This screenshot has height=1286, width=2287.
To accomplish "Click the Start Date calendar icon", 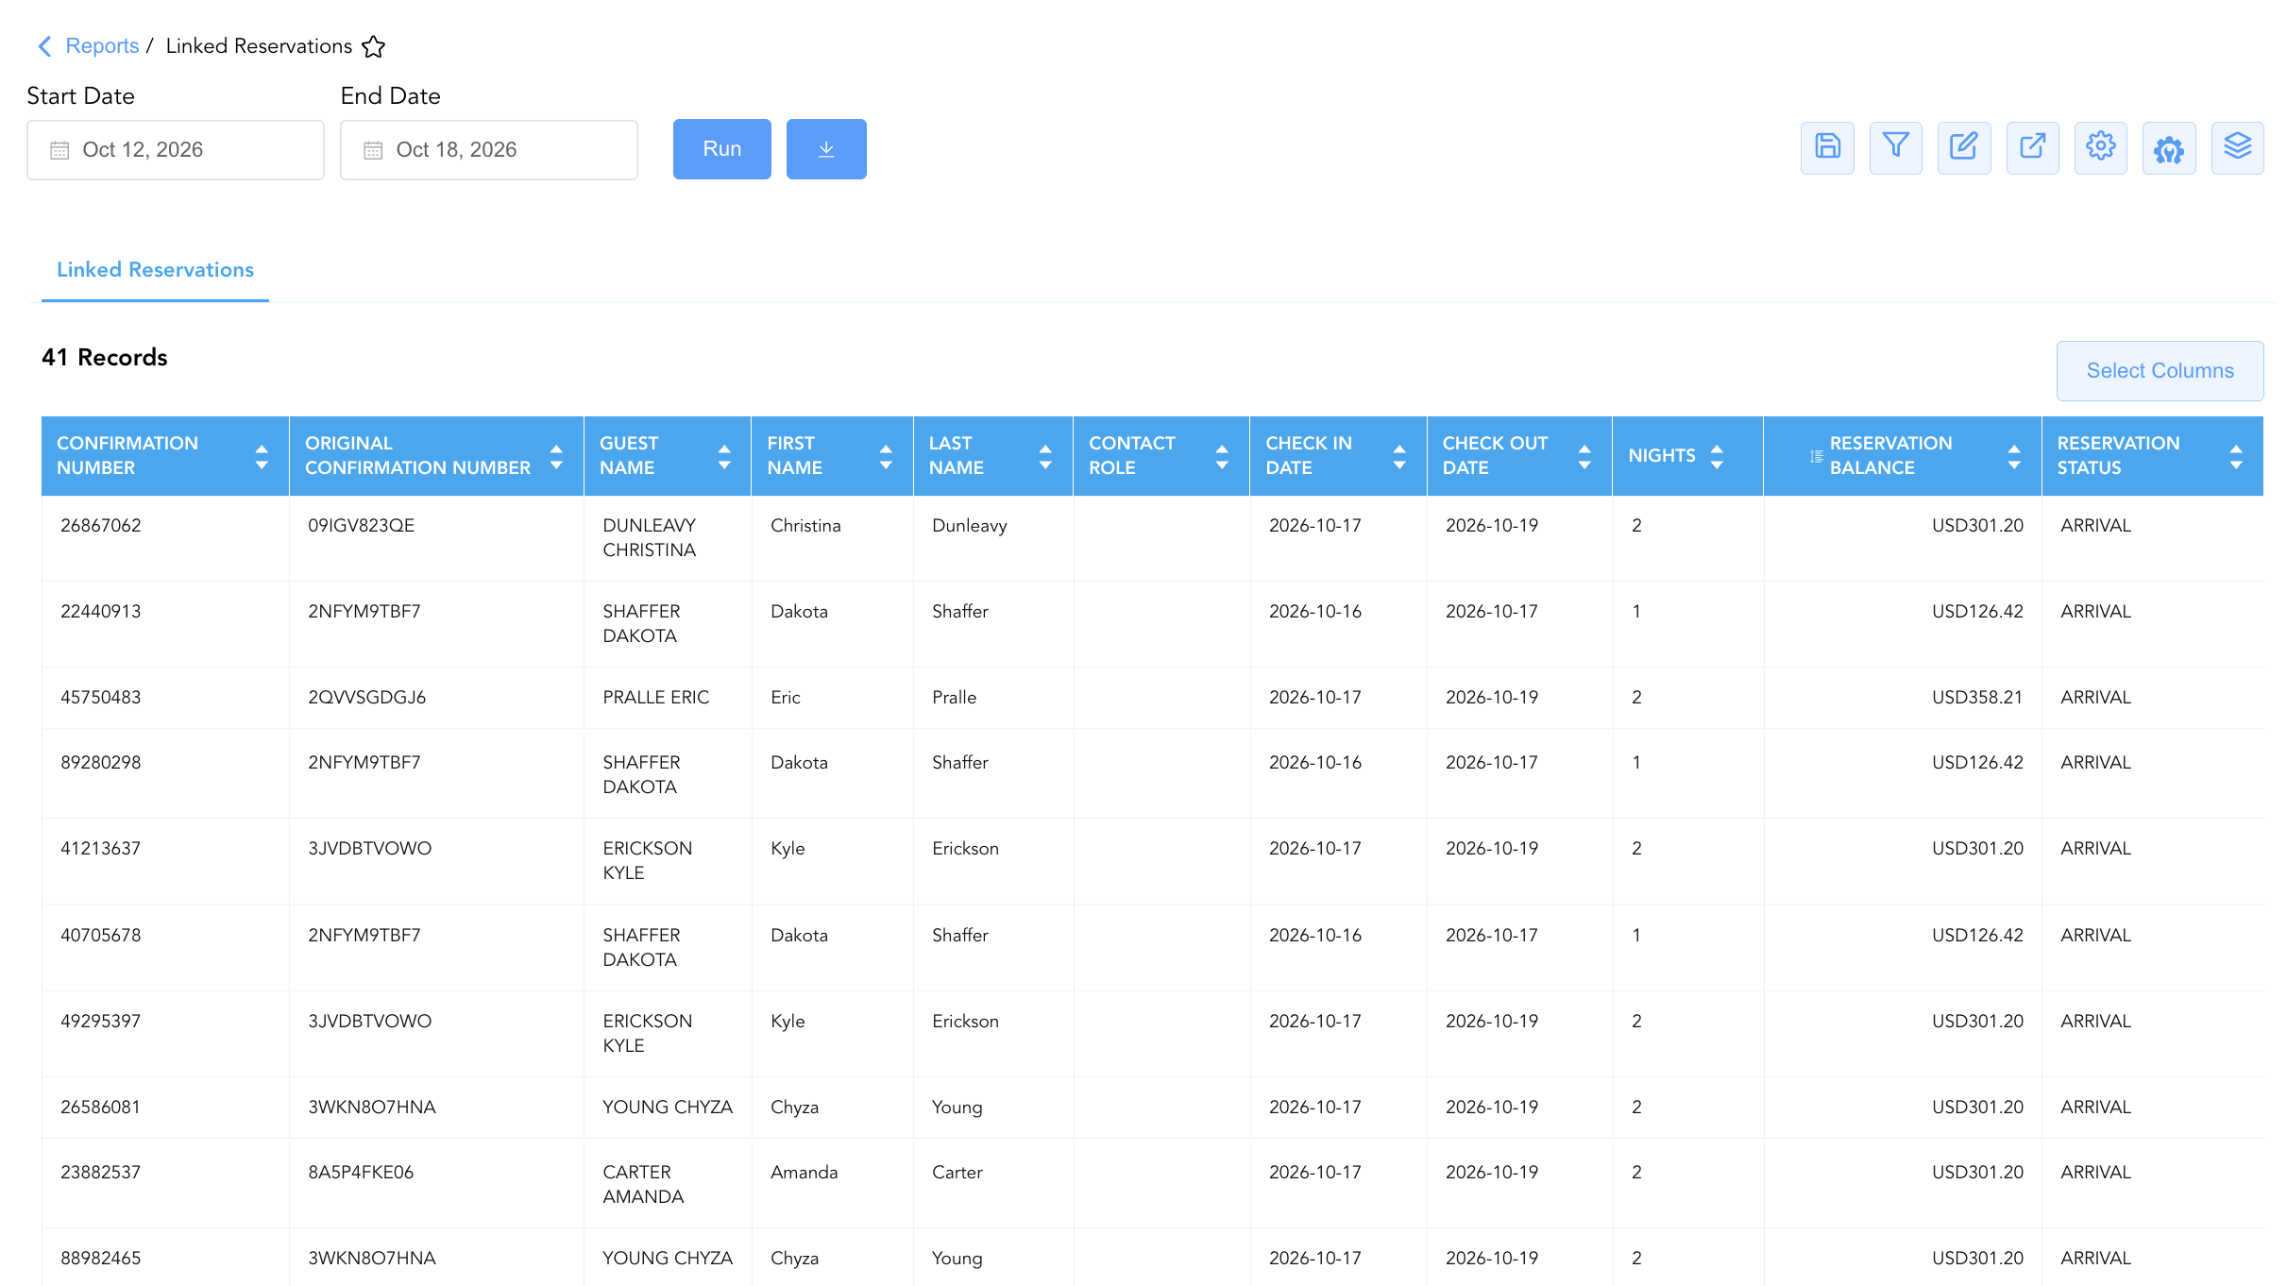I will (59, 150).
